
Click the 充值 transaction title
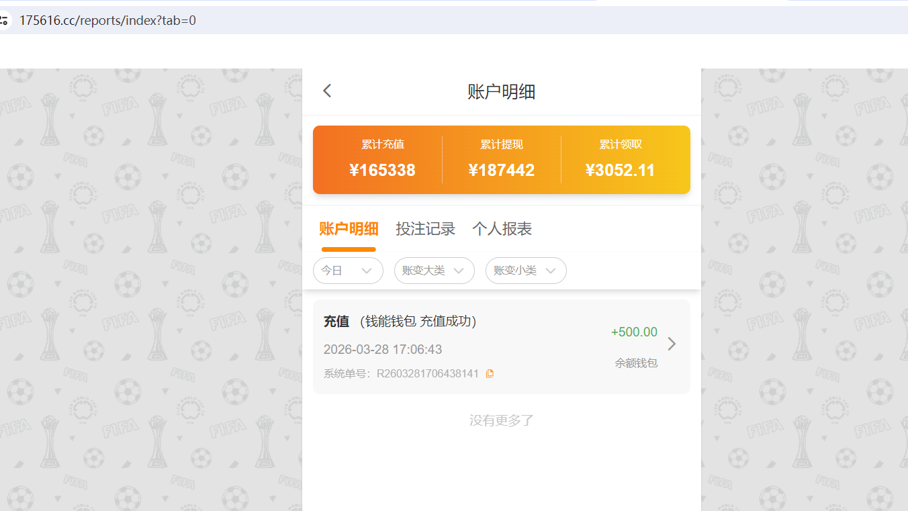pos(336,322)
